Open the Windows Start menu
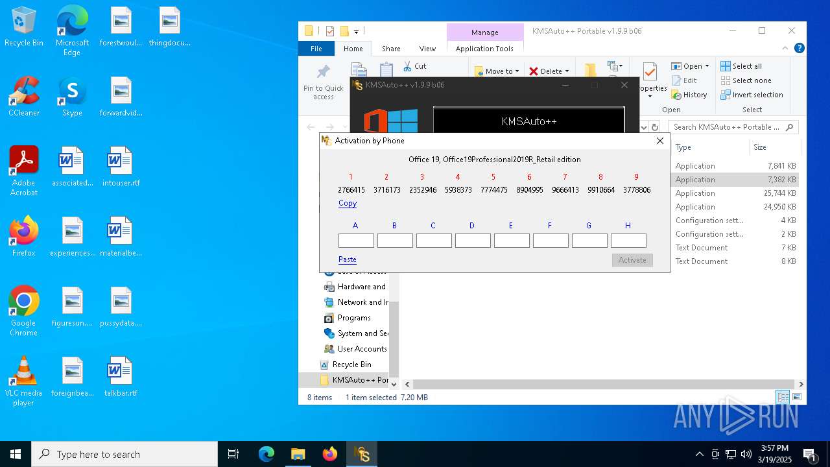Image resolution: width=830 pixels, height=467 pixels. tap(16, 454)
